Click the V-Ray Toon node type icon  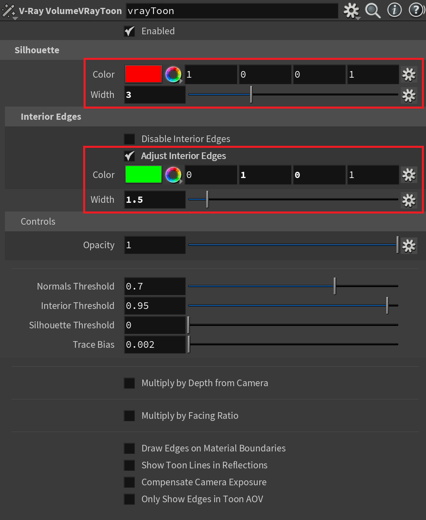(x=8, y=11)
